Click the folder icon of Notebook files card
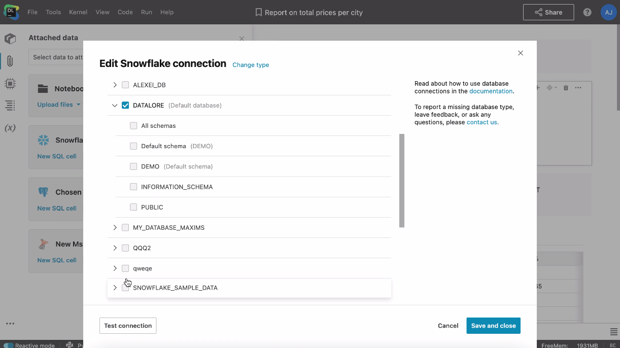620x348 pixels. (x=43, y=89)
